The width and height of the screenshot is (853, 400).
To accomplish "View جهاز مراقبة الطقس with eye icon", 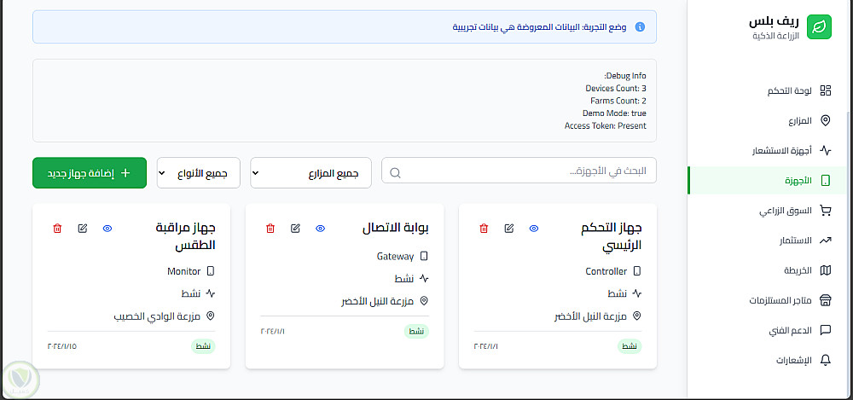I will point(107,229).
